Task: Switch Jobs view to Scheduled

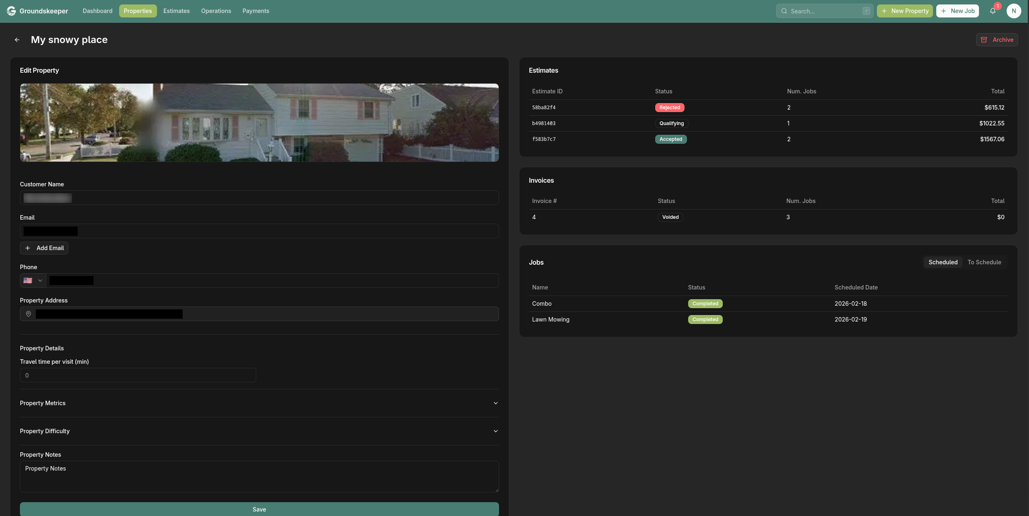Action: click(x=943, y=262)
